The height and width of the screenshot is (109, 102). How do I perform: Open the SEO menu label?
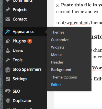[x=16, y=91]
